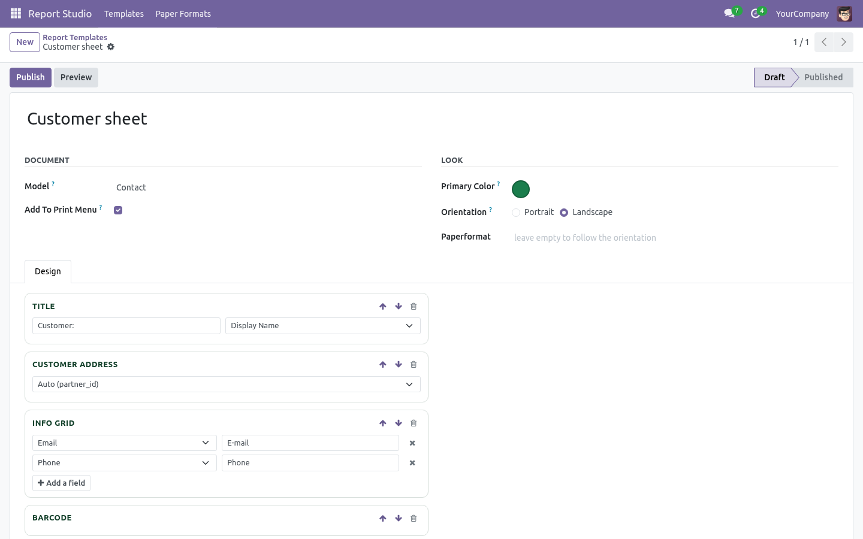Viewport: 863px width, 539px height.
Task: Open the gear actions menu beside Customer sheet
Action: 111,47
